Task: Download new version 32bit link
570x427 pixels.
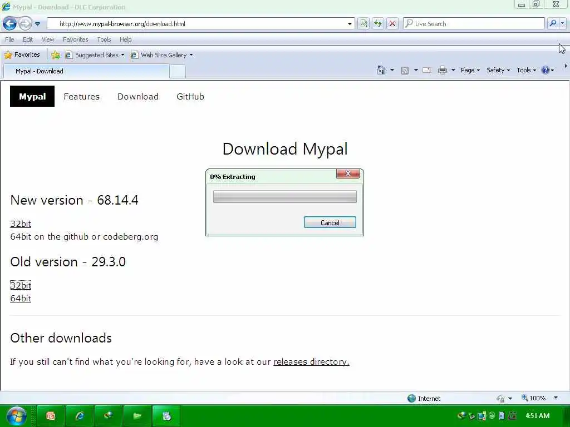Action: click(21, 224)
